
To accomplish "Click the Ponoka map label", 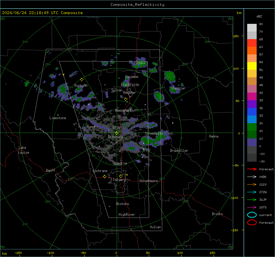I will point(139,63).
